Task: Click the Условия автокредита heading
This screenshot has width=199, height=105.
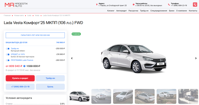Action: [x=19, y=98]
